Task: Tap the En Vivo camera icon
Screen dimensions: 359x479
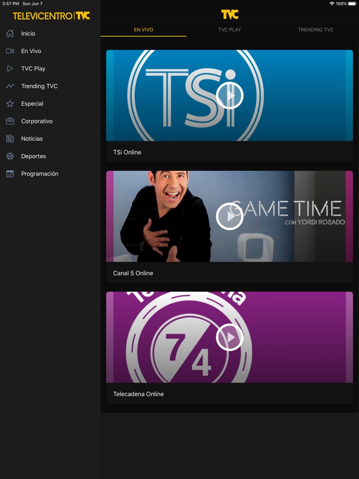Action: coord(10,51)
